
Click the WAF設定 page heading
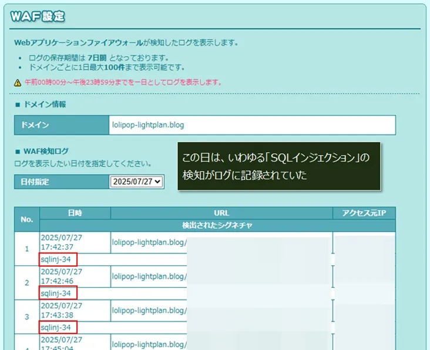(38, 16)
